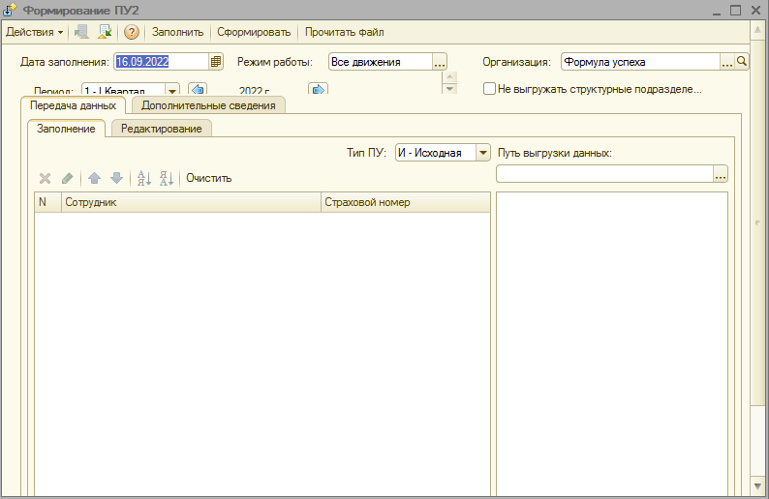Open the Действия dropdown menu
Image resolution: width=769 pixels, height=499 pixels.
point(35,32)
